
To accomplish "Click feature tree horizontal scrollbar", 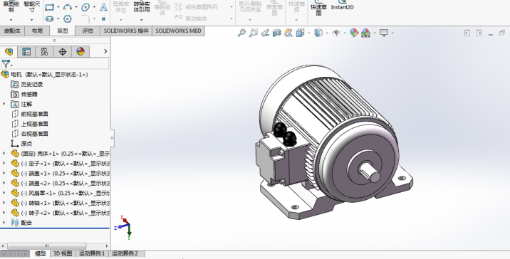I will pos(47,246).
